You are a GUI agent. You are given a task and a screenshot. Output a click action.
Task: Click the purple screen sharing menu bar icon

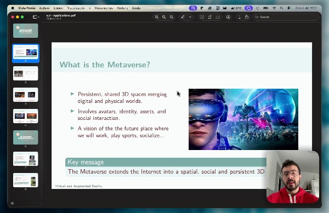point(193,8)
